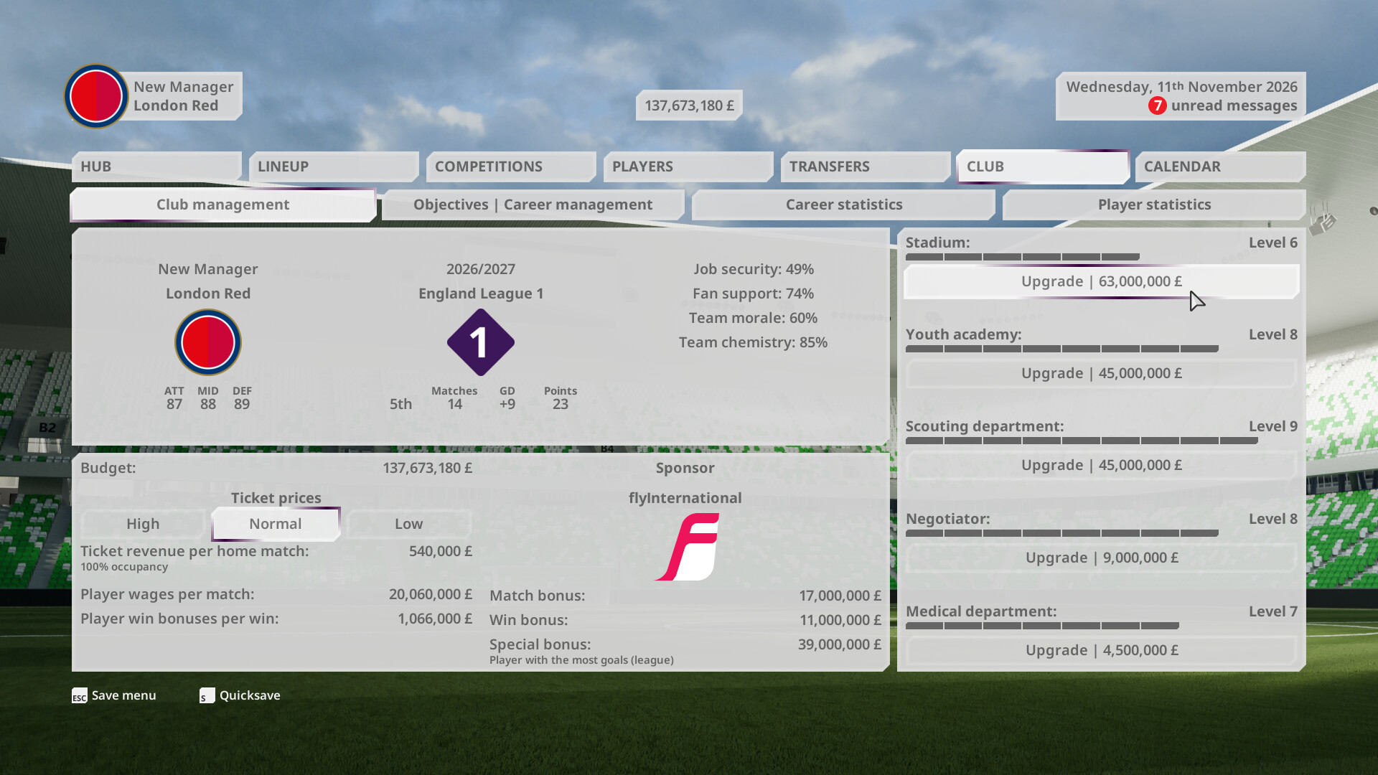Click the S key icon for Quicksave
The image size is (1378, 775).
207,696
